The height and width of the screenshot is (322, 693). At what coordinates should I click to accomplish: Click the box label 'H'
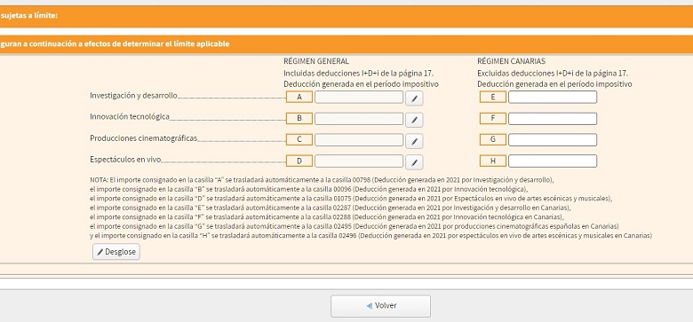(x=493, y=161)
